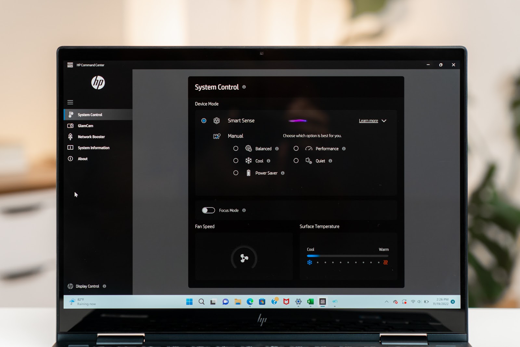Open Excel from the taskbar

(x=310, y=302)
